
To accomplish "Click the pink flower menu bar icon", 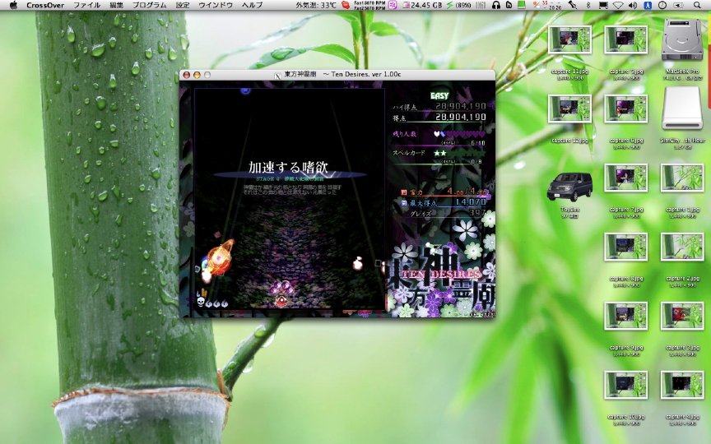I will coord(393,5).
